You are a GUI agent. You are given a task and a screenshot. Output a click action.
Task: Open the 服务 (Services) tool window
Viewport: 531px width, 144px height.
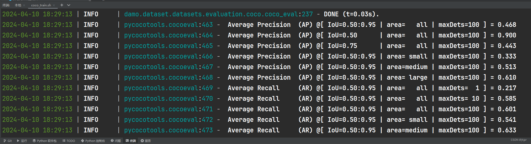pos(146,141)
